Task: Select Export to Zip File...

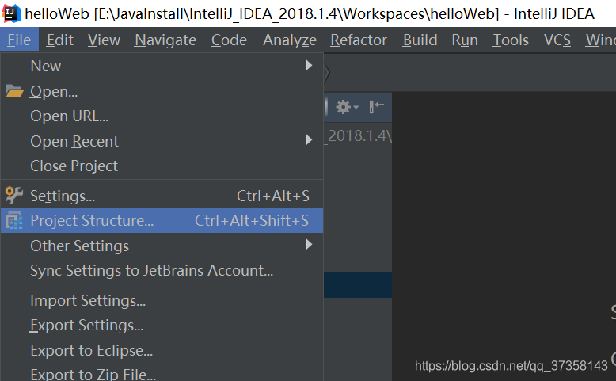Action: click(162, 374)
